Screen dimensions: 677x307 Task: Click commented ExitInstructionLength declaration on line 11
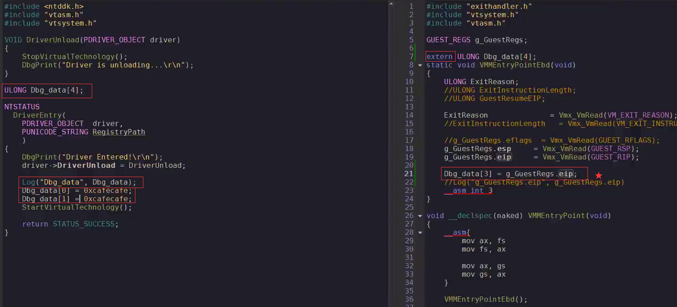(x=510, y=90)
